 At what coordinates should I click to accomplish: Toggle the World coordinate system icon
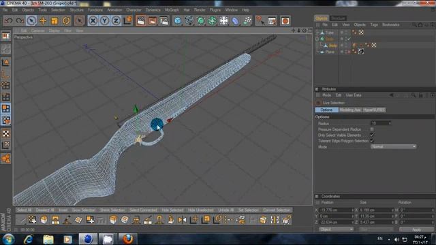(x=128, y=21)
